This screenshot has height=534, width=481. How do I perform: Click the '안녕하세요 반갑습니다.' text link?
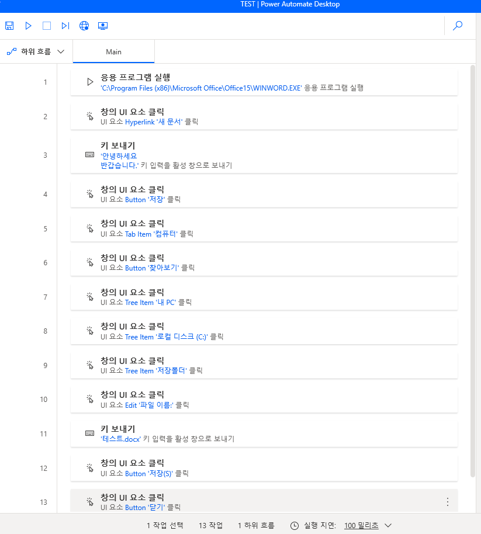tap(119, 161)
